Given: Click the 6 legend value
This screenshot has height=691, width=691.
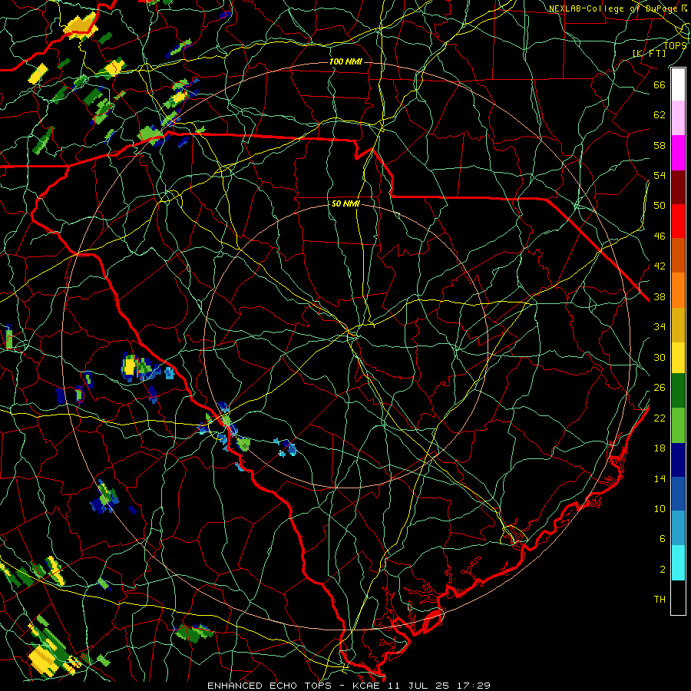Looking at the screenshot, I should point(663,539).
